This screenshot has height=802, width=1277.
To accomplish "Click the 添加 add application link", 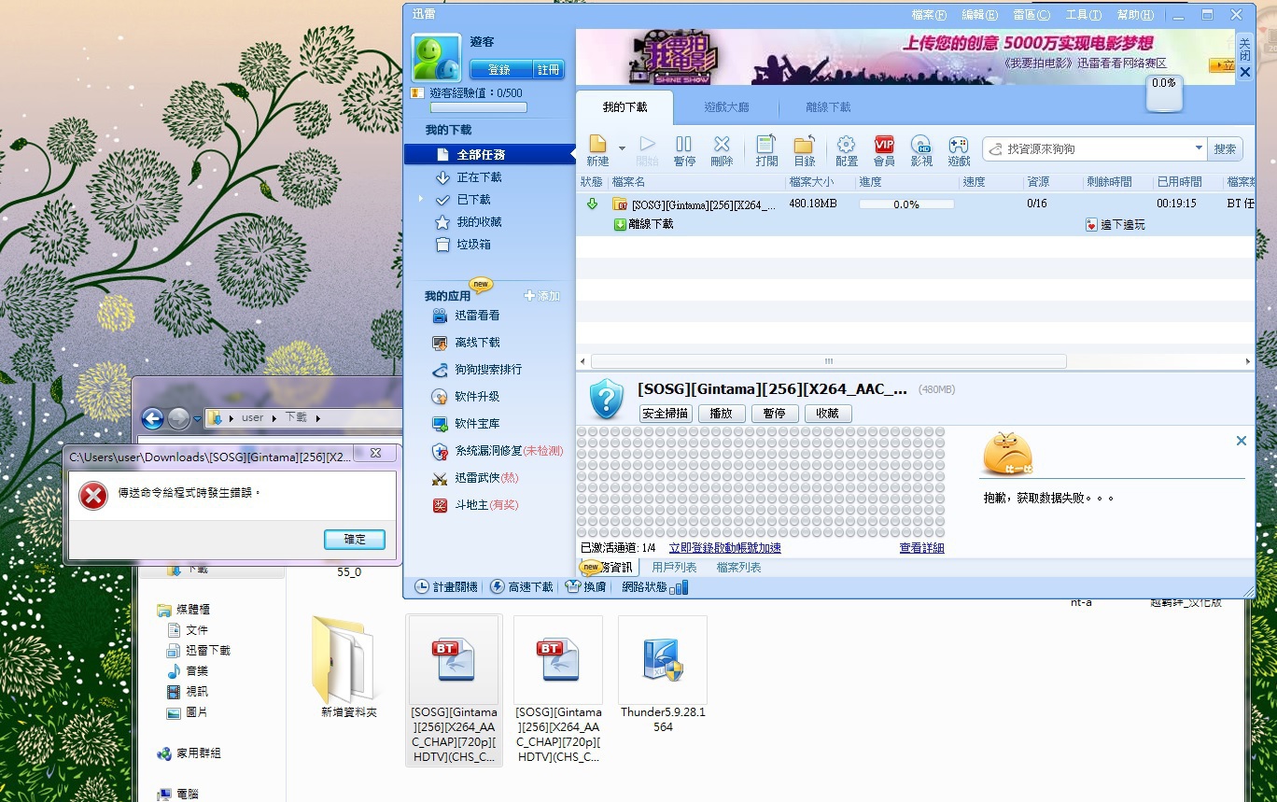I will point(542,296).
